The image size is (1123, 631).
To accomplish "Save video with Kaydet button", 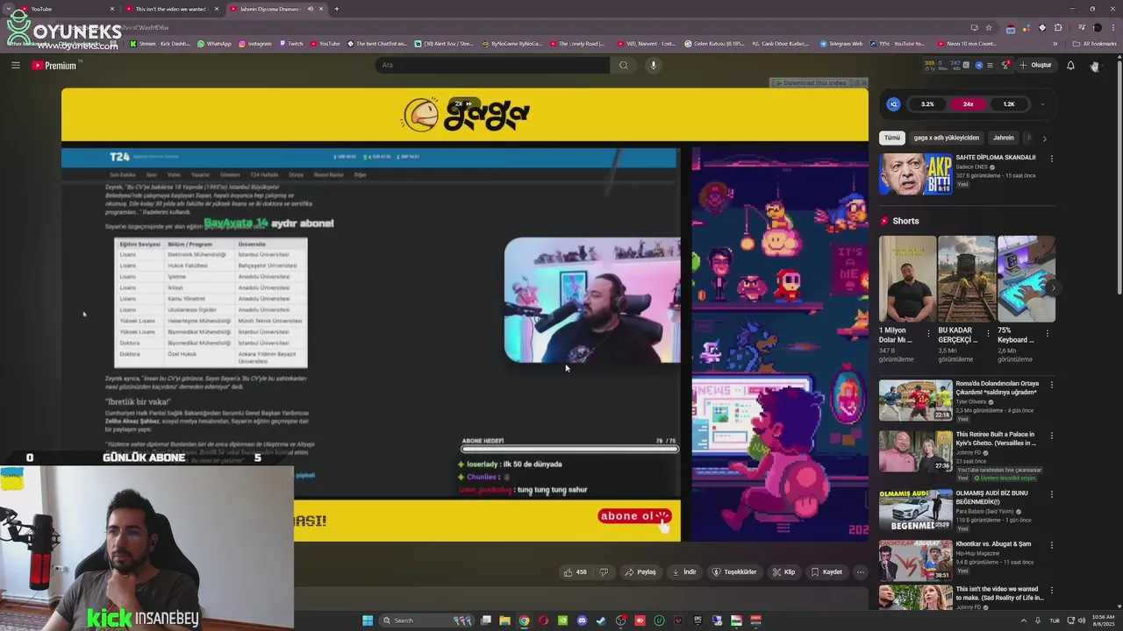I will (x=826, y=572).
